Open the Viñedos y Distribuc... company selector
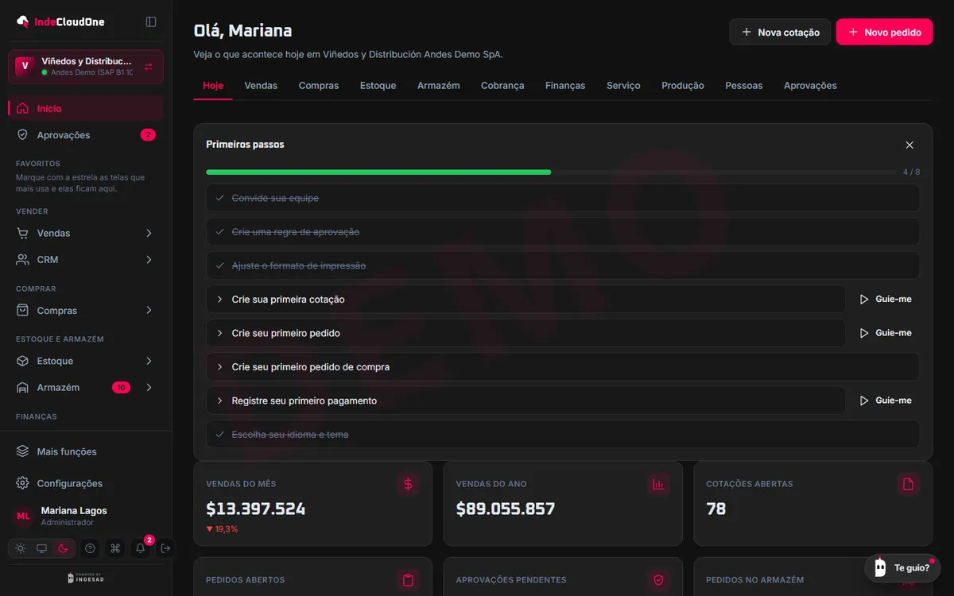The width and height of the screenshot is (954, 596). point(86,67)
